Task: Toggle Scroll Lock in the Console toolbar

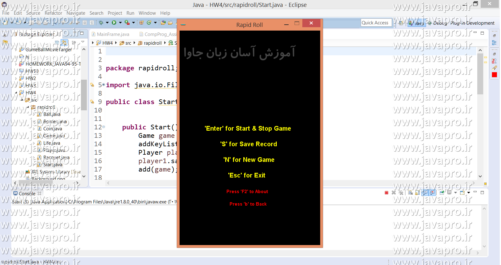Action: 418,193
